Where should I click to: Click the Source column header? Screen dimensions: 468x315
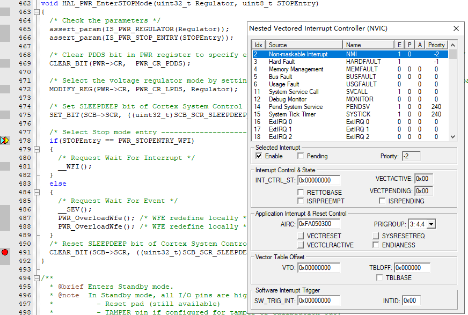click(304, 45)
